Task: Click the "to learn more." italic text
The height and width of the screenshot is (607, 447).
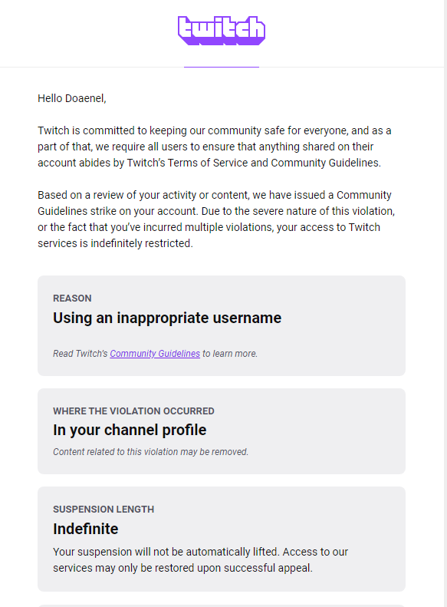Action: [230, 354]
